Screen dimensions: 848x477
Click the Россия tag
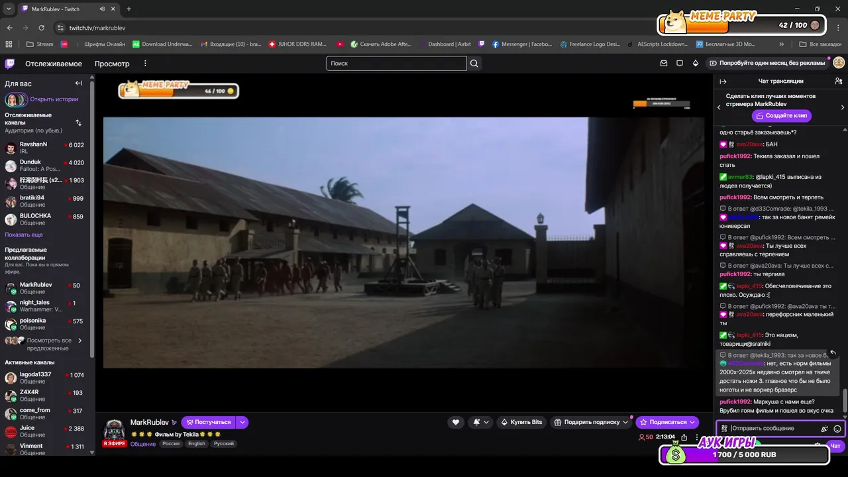point(171,444)
